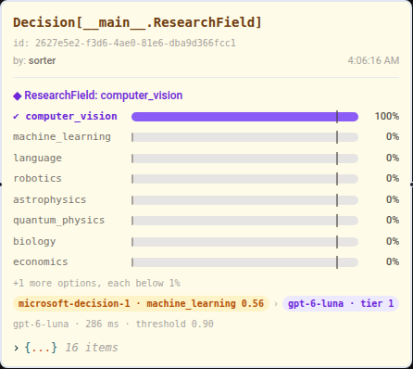Viewport: 413px width, 369px height.
Task: Click the gpt-6-luna 286 ms threshold line
Action: [113, 324]
